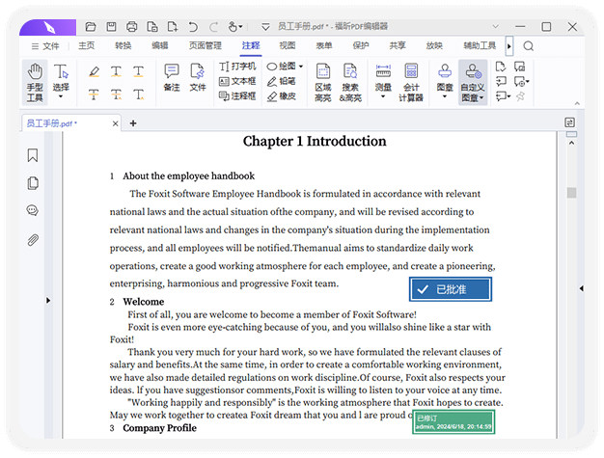This screenshot has height=458, width=604.
Task: Select the Callout tool (注释框)
Action: pyautogui.click(x=237, y=95)
